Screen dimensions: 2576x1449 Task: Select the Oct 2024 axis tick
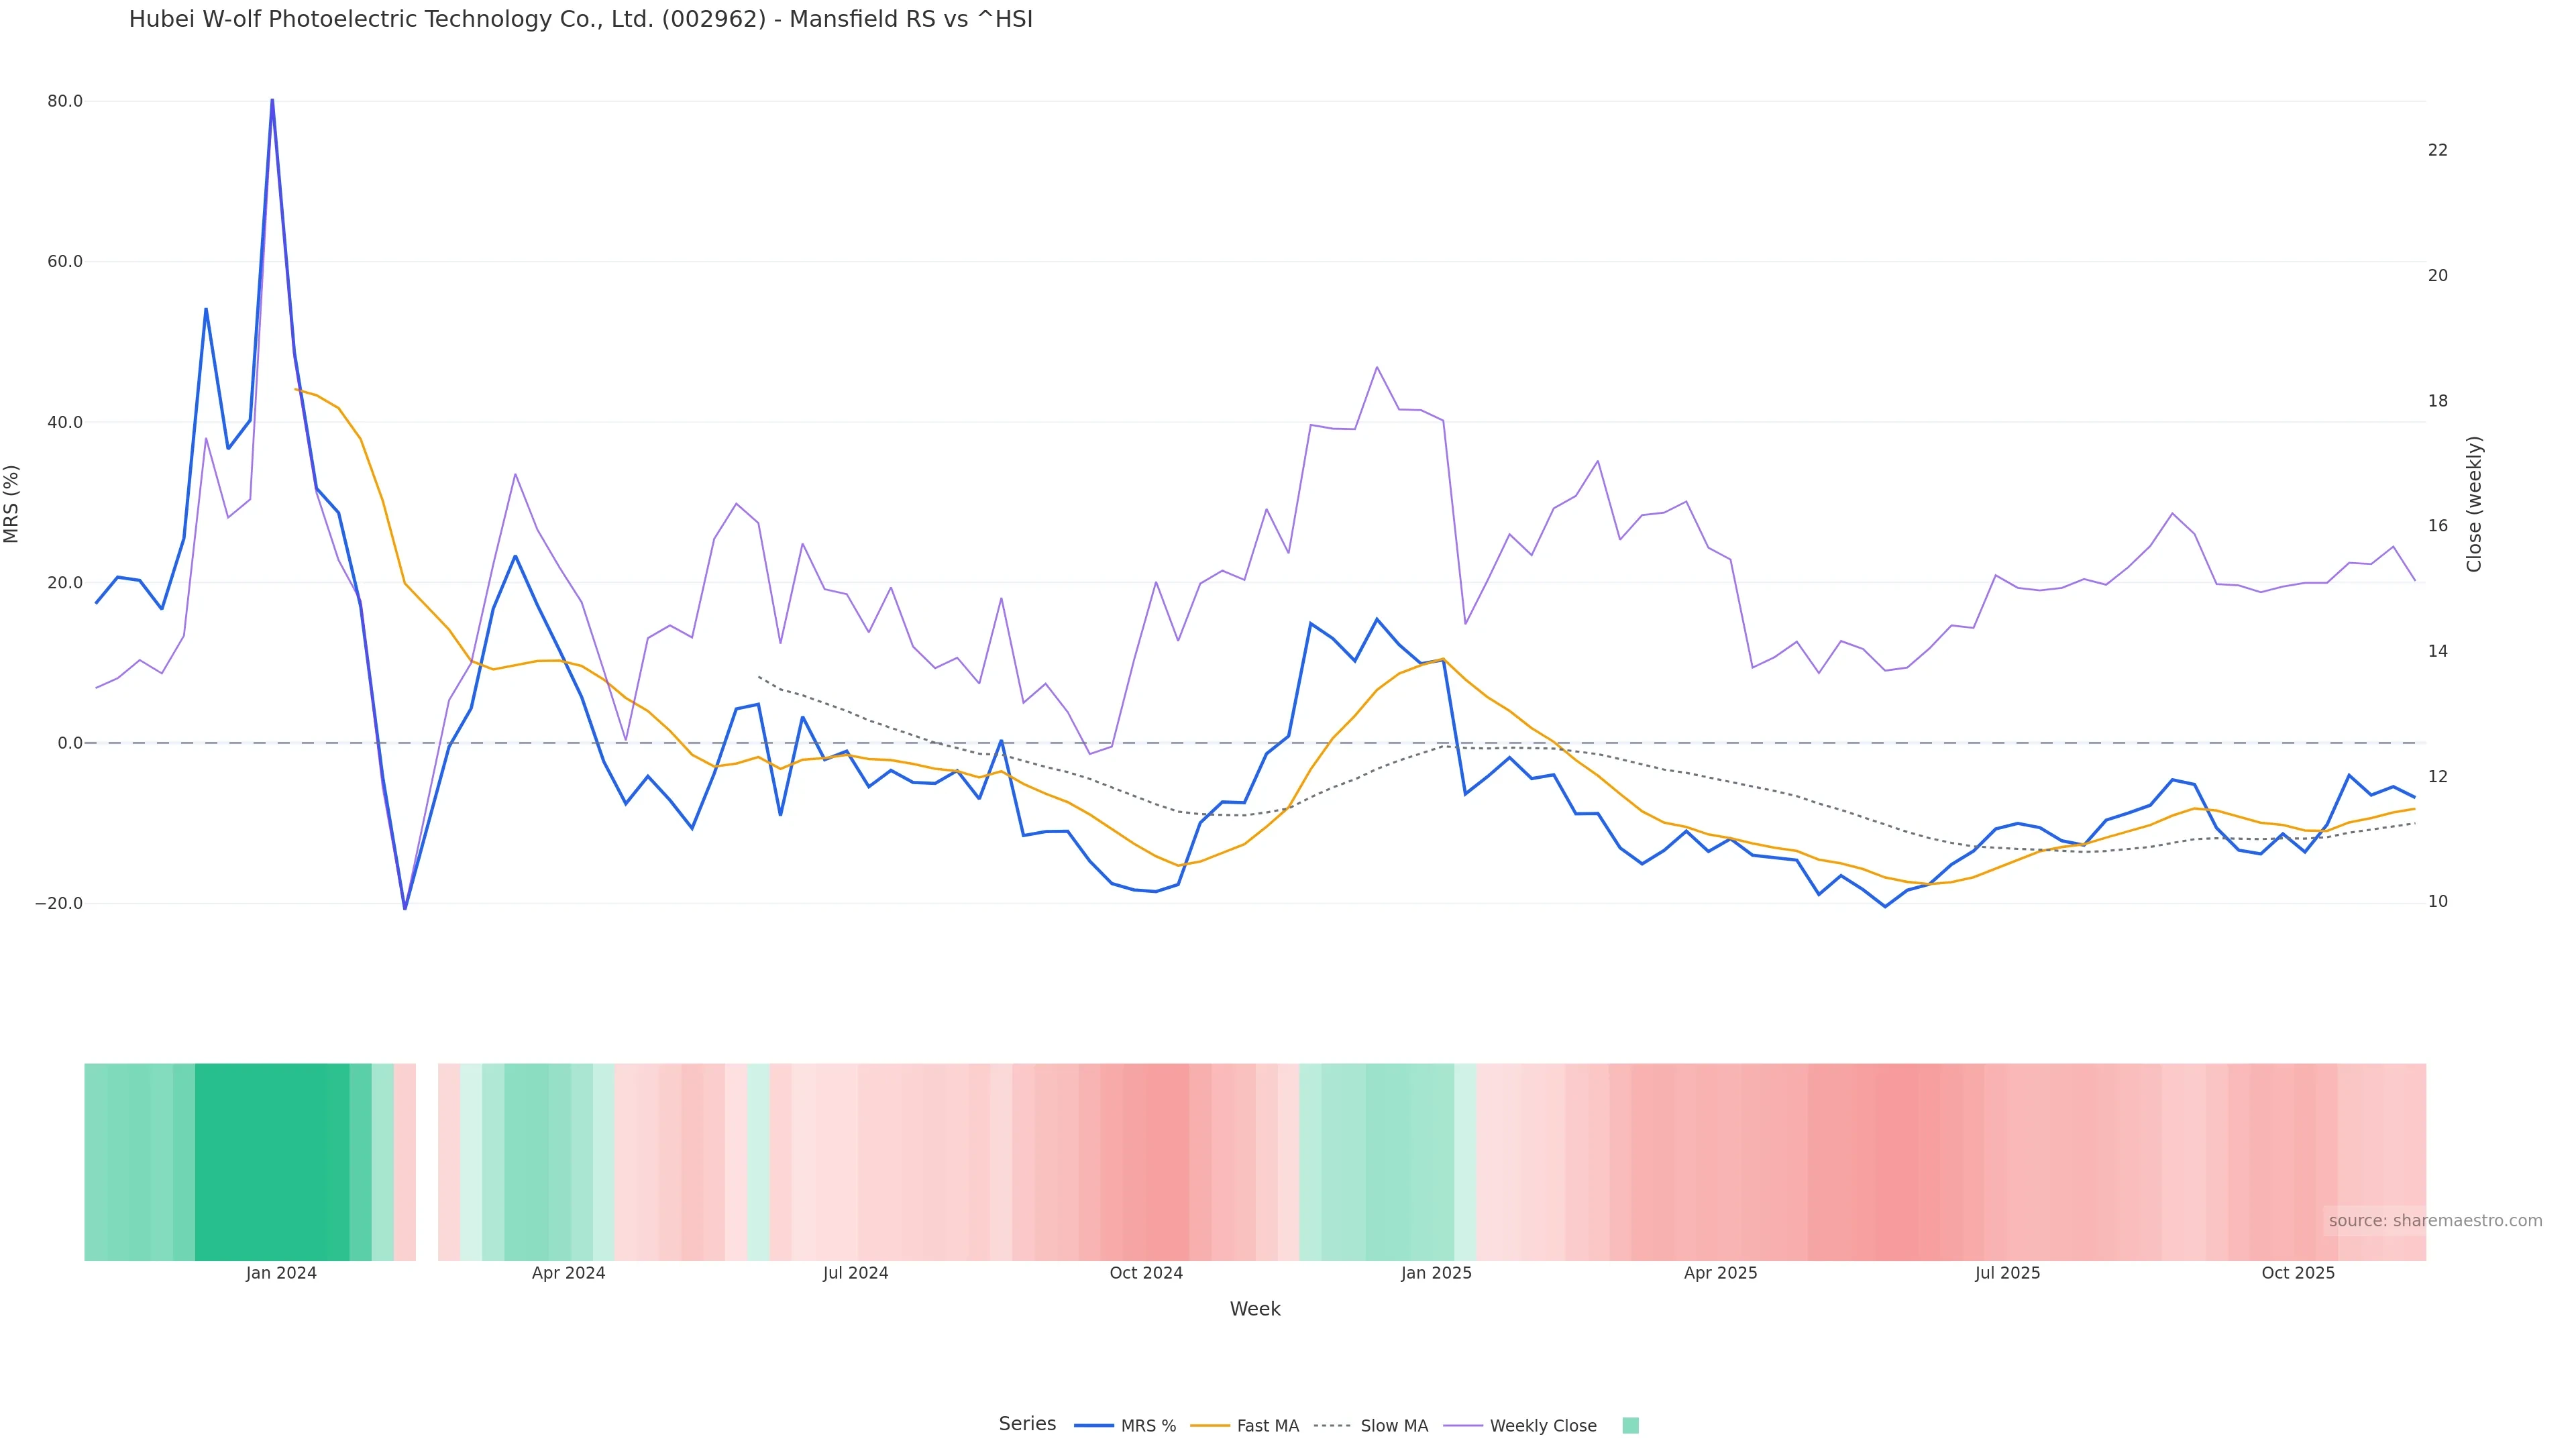(1146, 1273)
